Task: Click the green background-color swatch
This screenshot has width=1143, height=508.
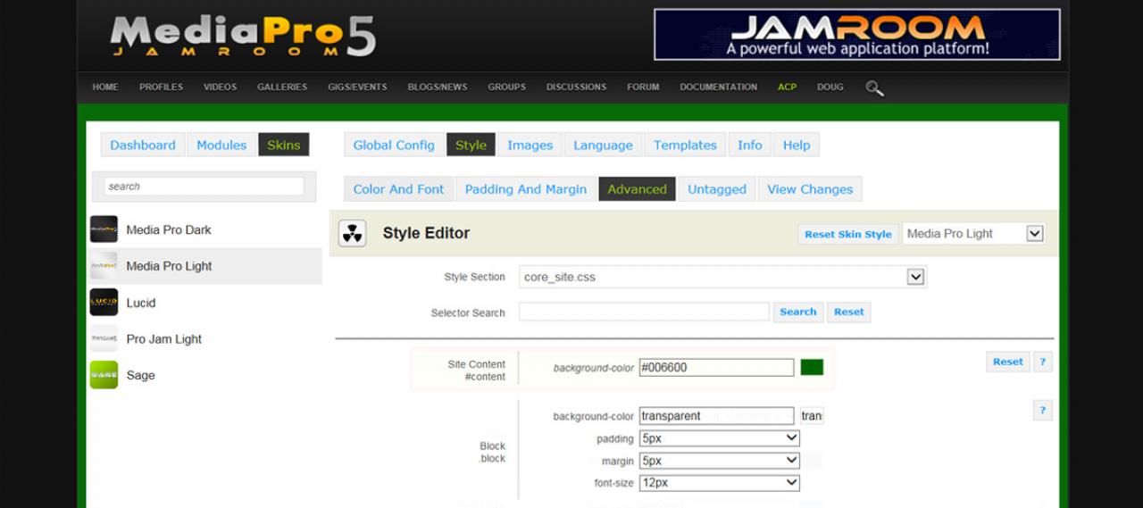Action: pyautogui.click(x=812, y=367)
